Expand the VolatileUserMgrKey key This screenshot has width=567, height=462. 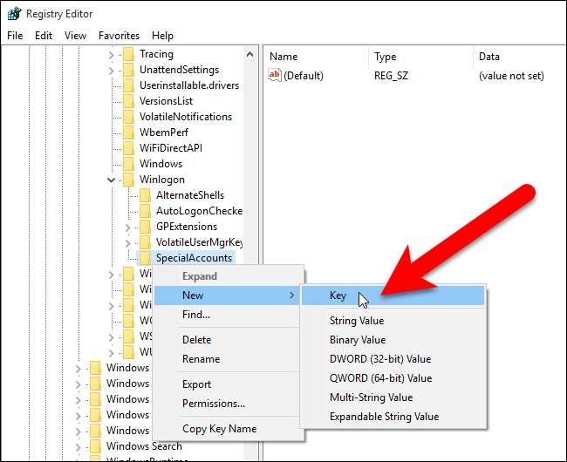tap(127, 242)
